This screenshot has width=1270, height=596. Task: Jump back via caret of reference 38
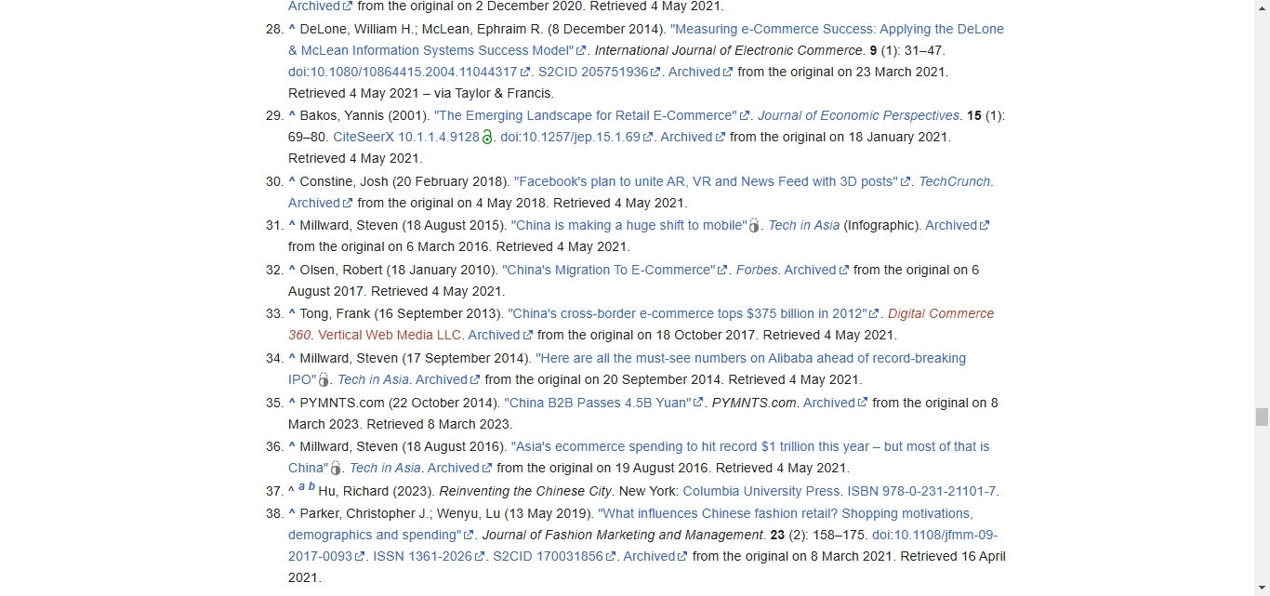point(292,513)
